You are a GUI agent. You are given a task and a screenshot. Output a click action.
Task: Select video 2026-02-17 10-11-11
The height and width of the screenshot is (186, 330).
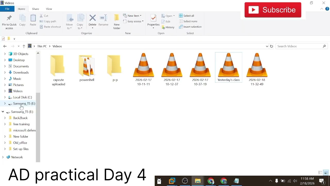point(144,69)
